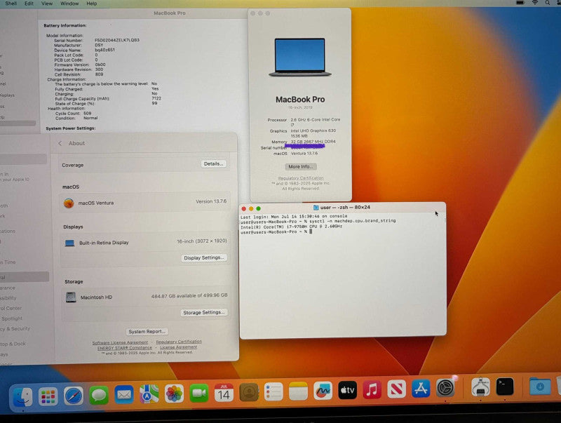Viewport: 561px width, 423px height.
Task: Open Messages app in Dock
Action: point(98,395)
